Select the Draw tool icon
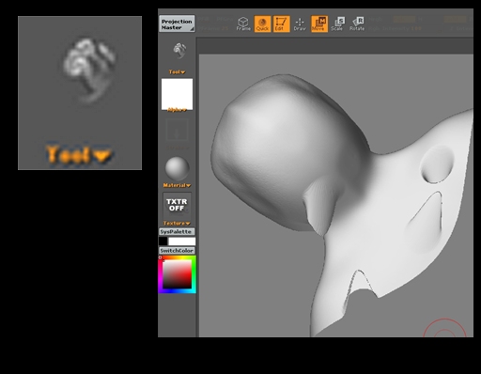This screenshot has height=374, width=481. pyautogui.click(x=300, y=23)
